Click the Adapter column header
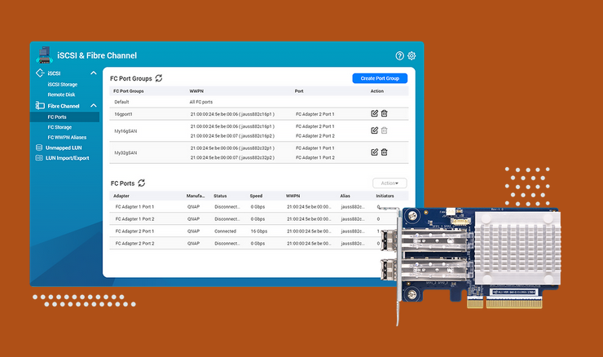 point(121,196)
